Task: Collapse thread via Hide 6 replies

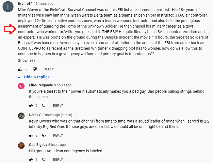Action: 34,77
